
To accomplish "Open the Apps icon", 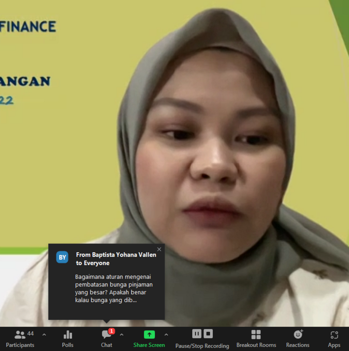I will pos(334,335).
